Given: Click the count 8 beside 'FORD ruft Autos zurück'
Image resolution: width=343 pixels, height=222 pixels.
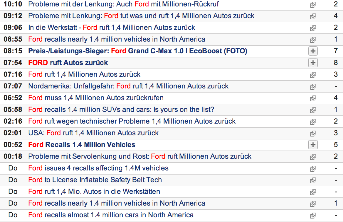Looking at the screenshot, I should click(x=336, y=63).
